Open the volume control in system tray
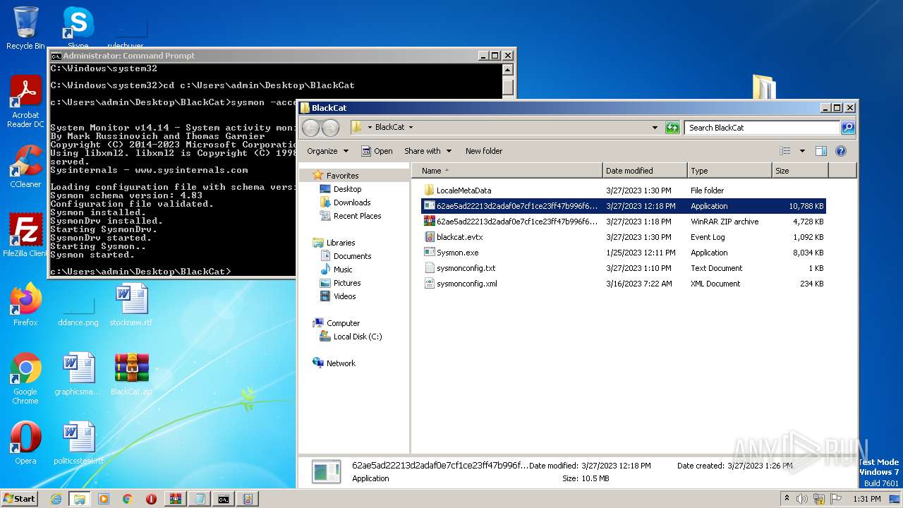Image resolution: width=903 pixels, height=508 pixels. click(x=802, y=499)
